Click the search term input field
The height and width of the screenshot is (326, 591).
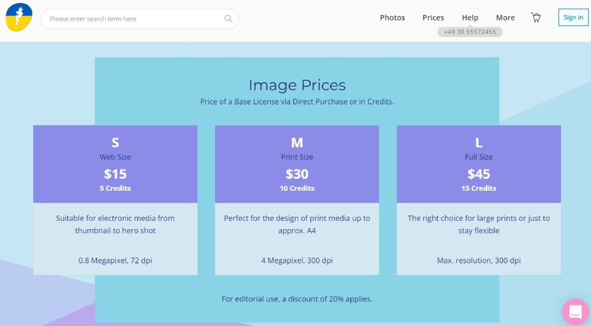click(x=133, y=19)
